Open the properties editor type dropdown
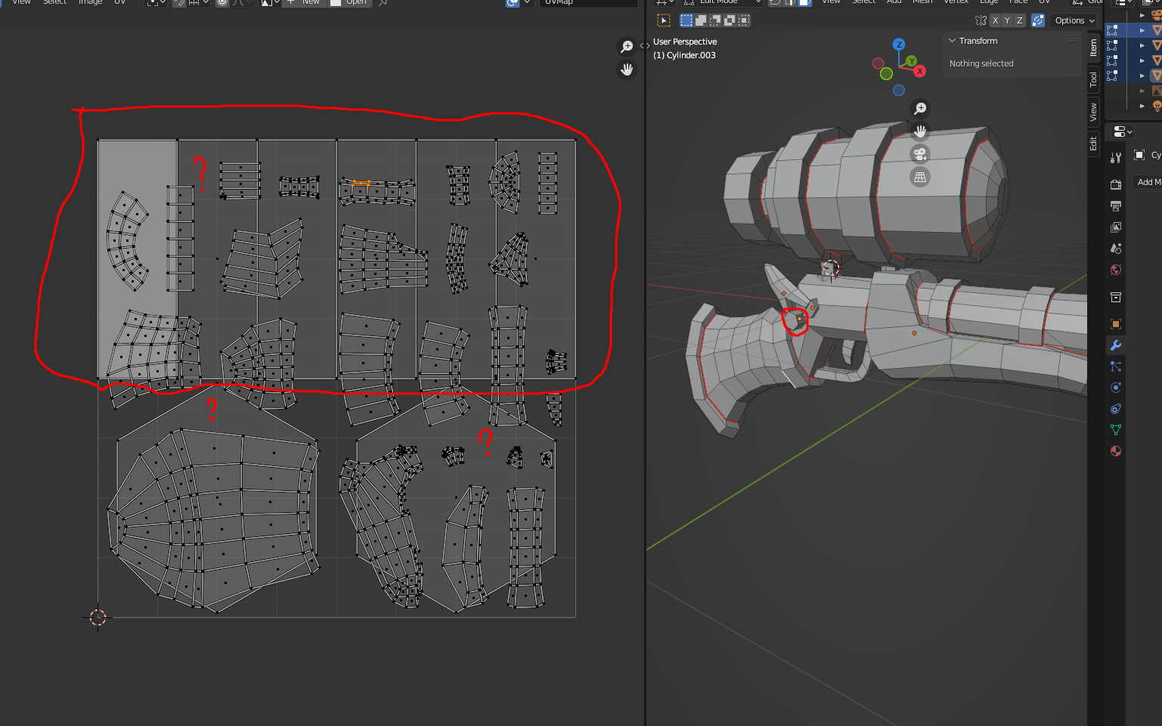 coord(1122,131)
